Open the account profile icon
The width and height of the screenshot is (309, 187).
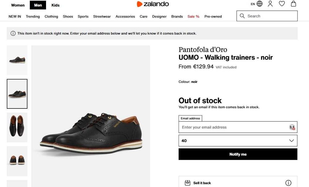point(270,4)
